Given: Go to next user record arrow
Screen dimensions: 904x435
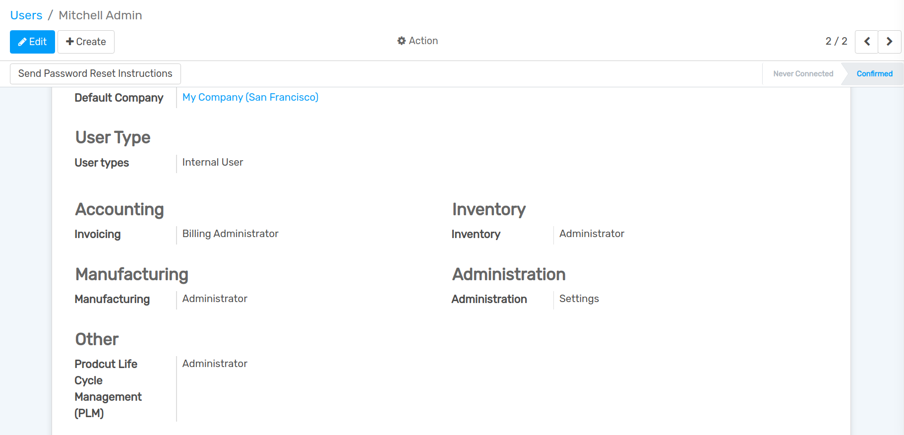Looking at the screenshot, I should click(889, 42).
